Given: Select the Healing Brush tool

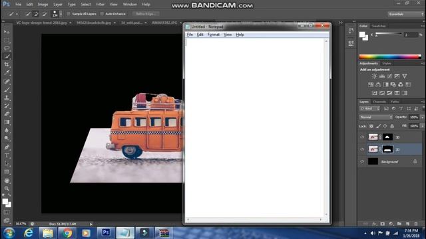Looking at the screenshot, I should point(7,81).
